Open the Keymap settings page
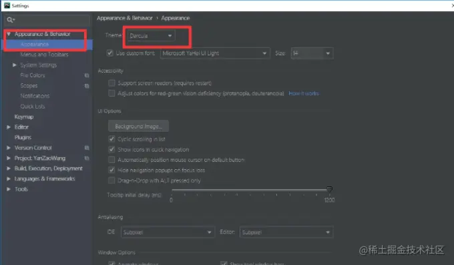 24,117
